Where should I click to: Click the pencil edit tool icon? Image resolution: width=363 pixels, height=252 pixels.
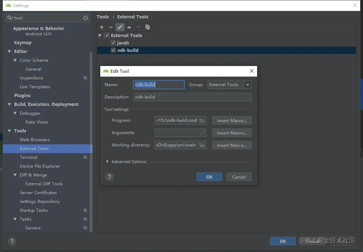coord(120,27)
